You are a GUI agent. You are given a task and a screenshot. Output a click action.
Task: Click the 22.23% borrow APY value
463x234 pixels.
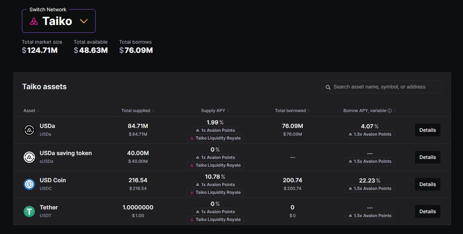click(370, 180)
